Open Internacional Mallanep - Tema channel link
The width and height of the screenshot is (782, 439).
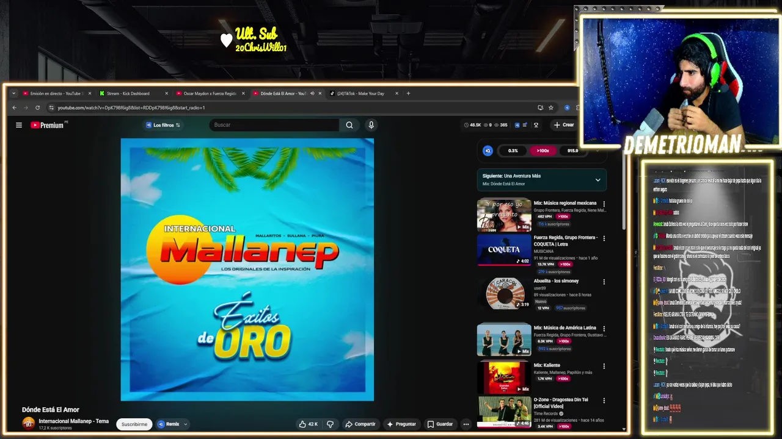tap(73, 421)
